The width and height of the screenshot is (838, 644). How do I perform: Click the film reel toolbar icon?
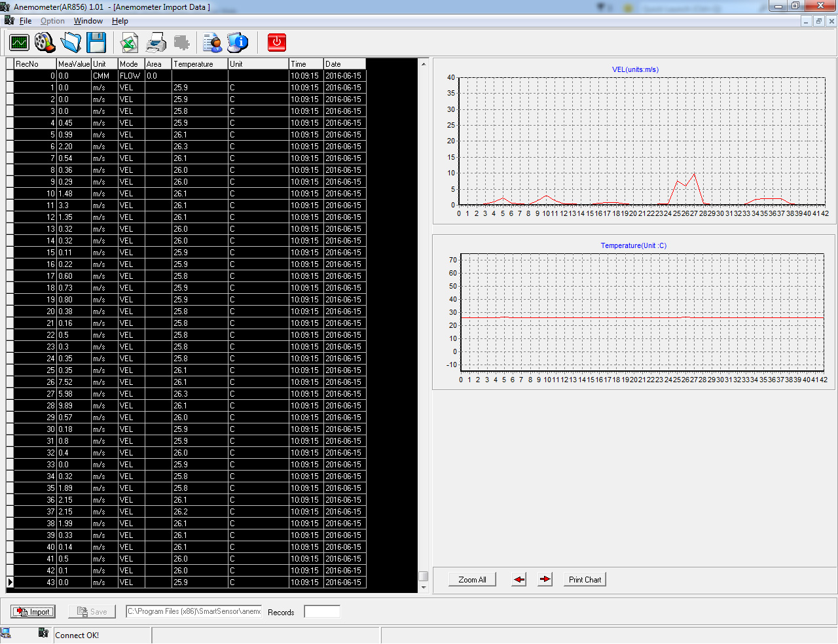(45, 43)
